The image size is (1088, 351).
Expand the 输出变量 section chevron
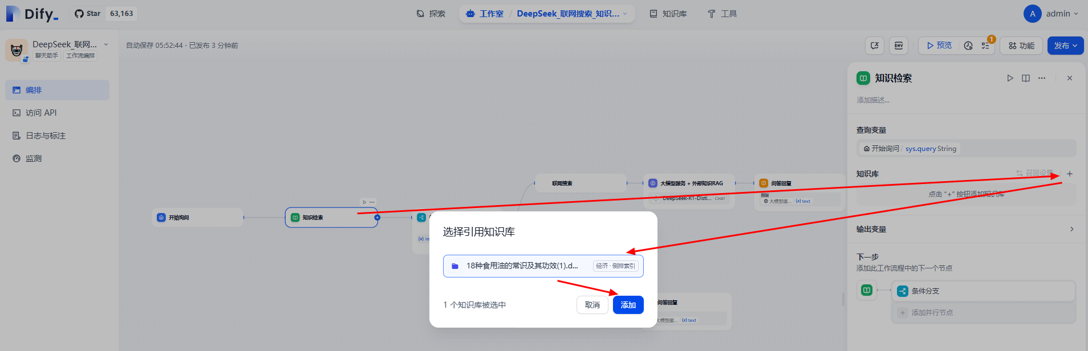click(1072, 229)
